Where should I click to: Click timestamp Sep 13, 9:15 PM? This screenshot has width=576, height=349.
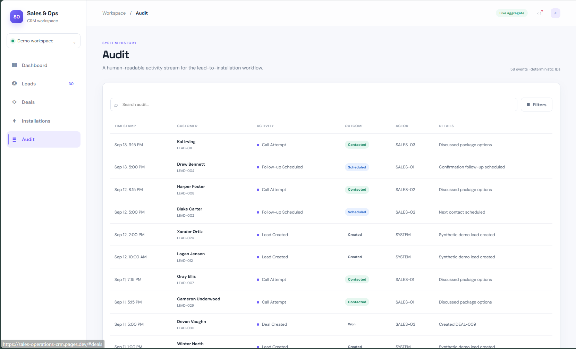(129, 145)
